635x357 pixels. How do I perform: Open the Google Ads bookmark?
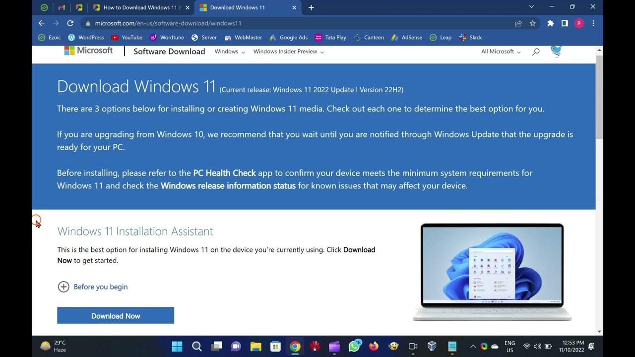(288, 37)
